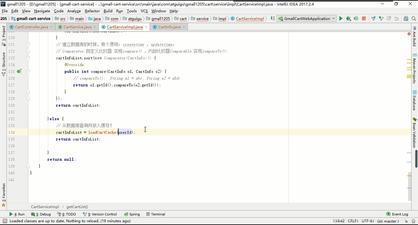The height and width of the screenshot is (225, 418).
Task: Open the Analyze menu
Action: (74, 11)
